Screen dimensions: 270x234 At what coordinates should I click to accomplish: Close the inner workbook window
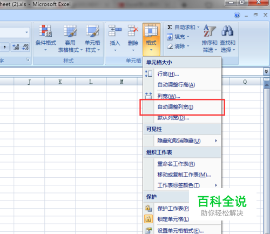click(x=265, y=15)
